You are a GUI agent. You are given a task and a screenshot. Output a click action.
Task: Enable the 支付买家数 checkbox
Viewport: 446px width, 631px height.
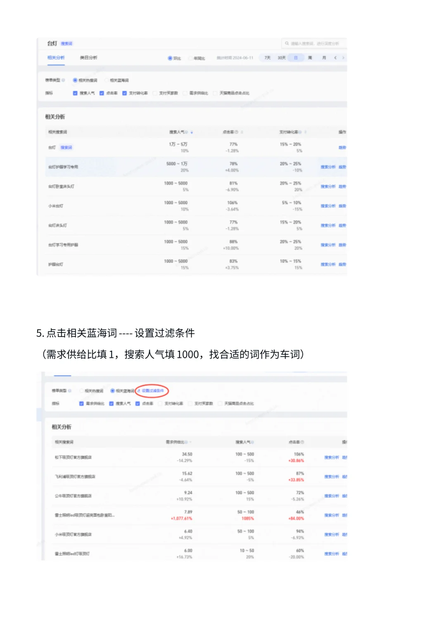(155, 93)
